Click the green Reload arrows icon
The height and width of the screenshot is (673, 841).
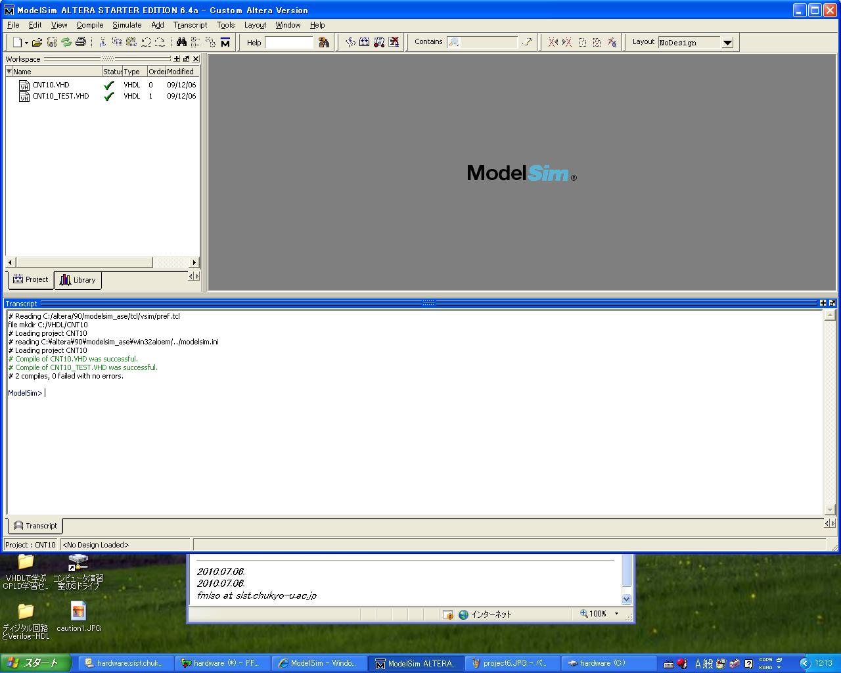pyautogui.click(x=66, y=42)
